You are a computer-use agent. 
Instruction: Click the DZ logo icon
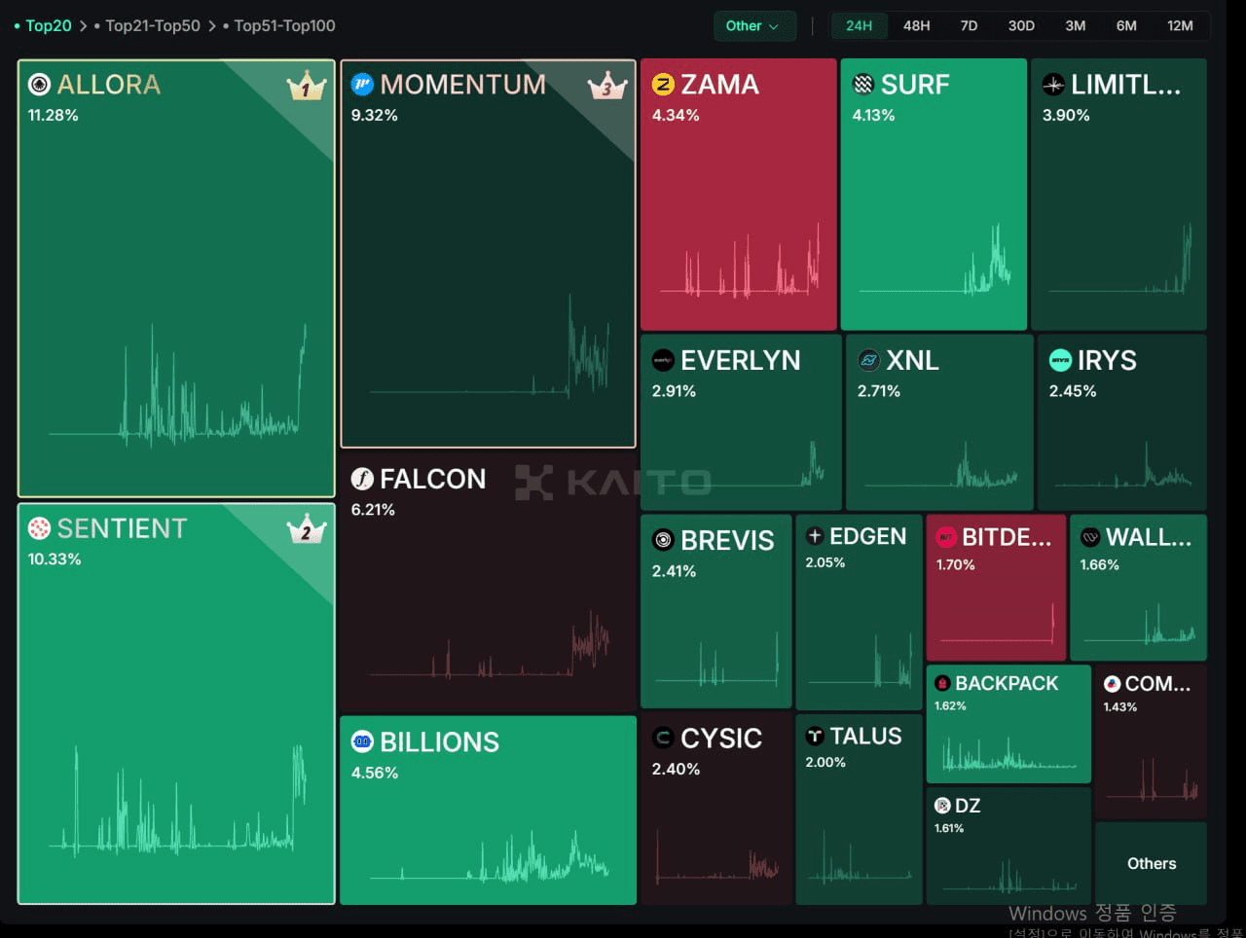pyautogui.click(x=942, y=806)
